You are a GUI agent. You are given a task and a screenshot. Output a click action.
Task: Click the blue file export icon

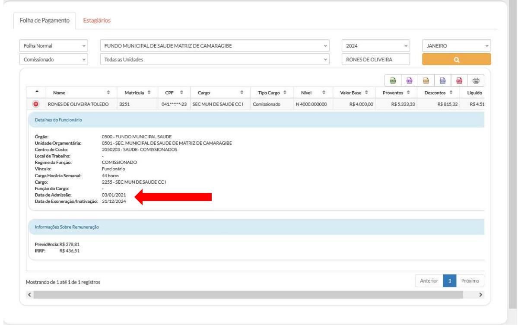click(x=442, y=80)
